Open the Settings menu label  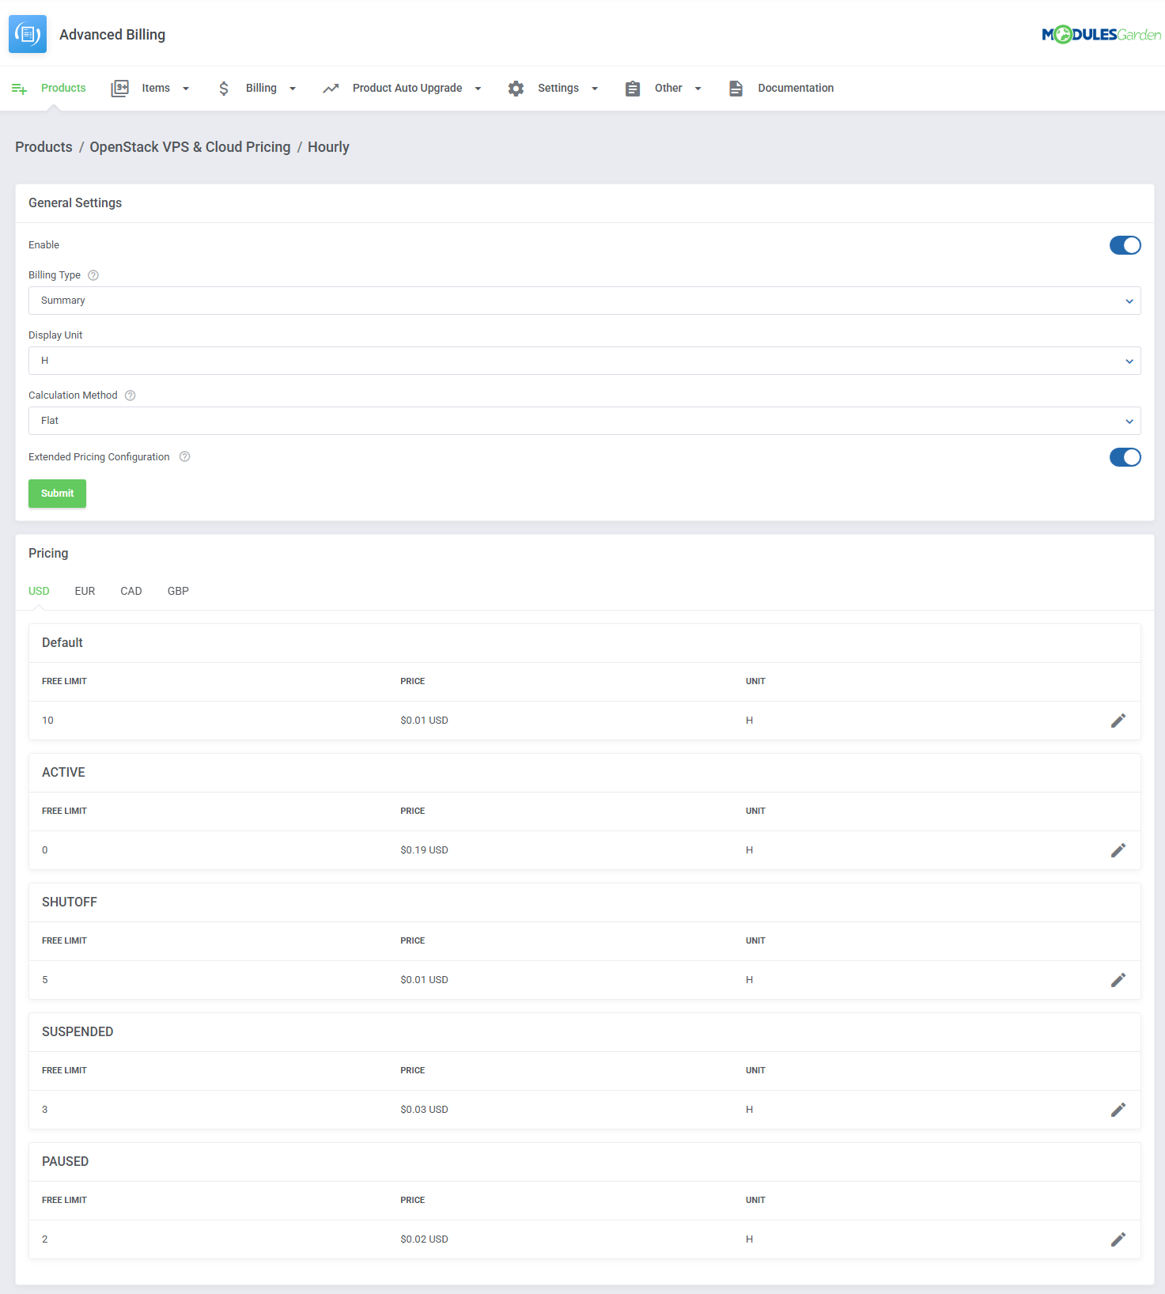pos(558,88)
